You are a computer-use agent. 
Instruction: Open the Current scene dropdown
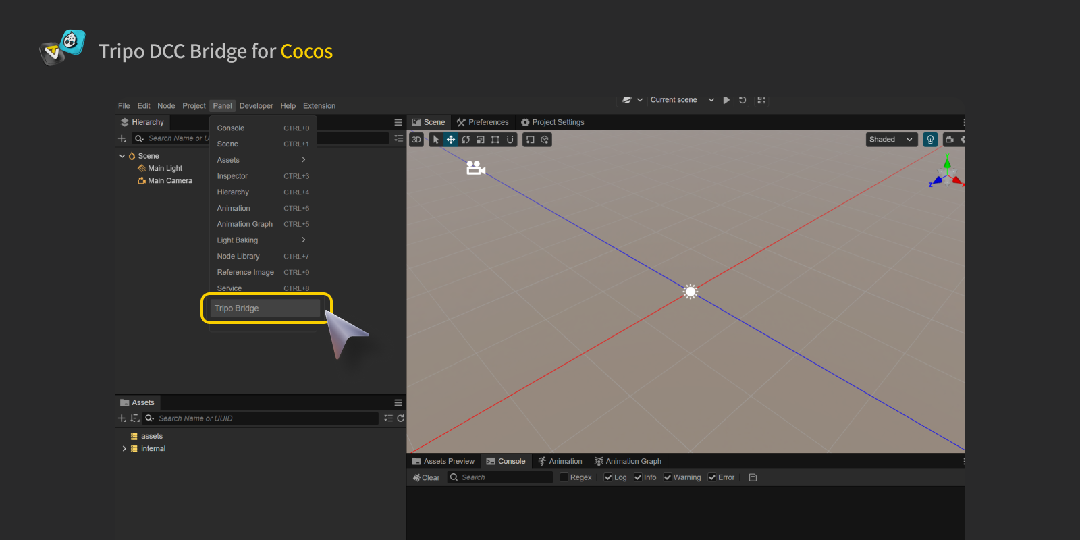681,100
